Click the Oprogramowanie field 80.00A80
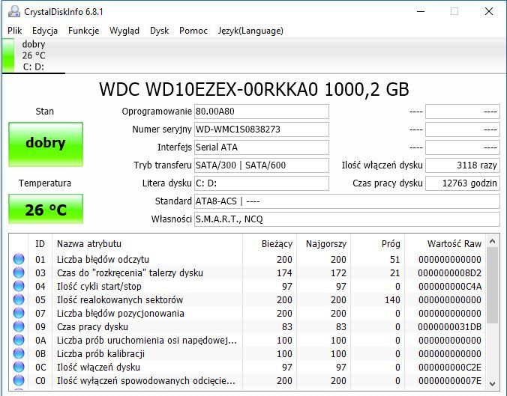The image size is (507, 396). pos(261,112)
